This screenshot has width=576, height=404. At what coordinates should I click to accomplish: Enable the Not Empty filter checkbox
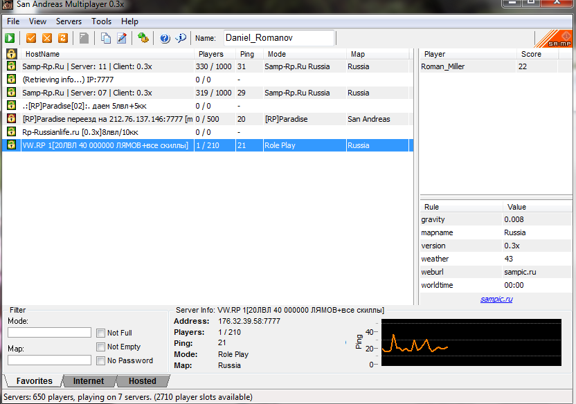(100, 347)
